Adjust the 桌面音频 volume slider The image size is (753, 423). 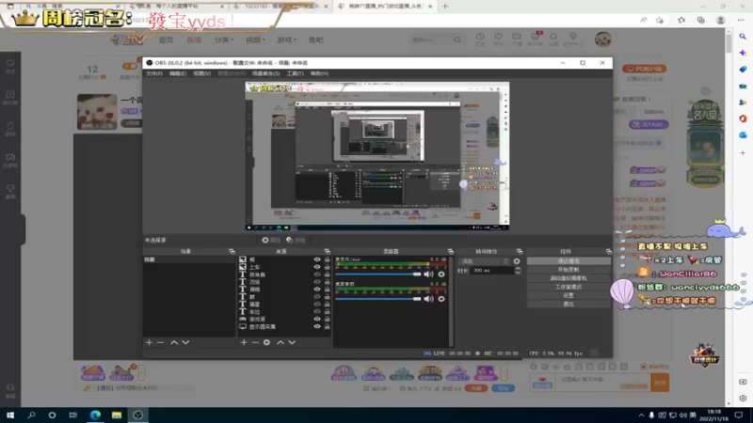click(x=378, y=299)
